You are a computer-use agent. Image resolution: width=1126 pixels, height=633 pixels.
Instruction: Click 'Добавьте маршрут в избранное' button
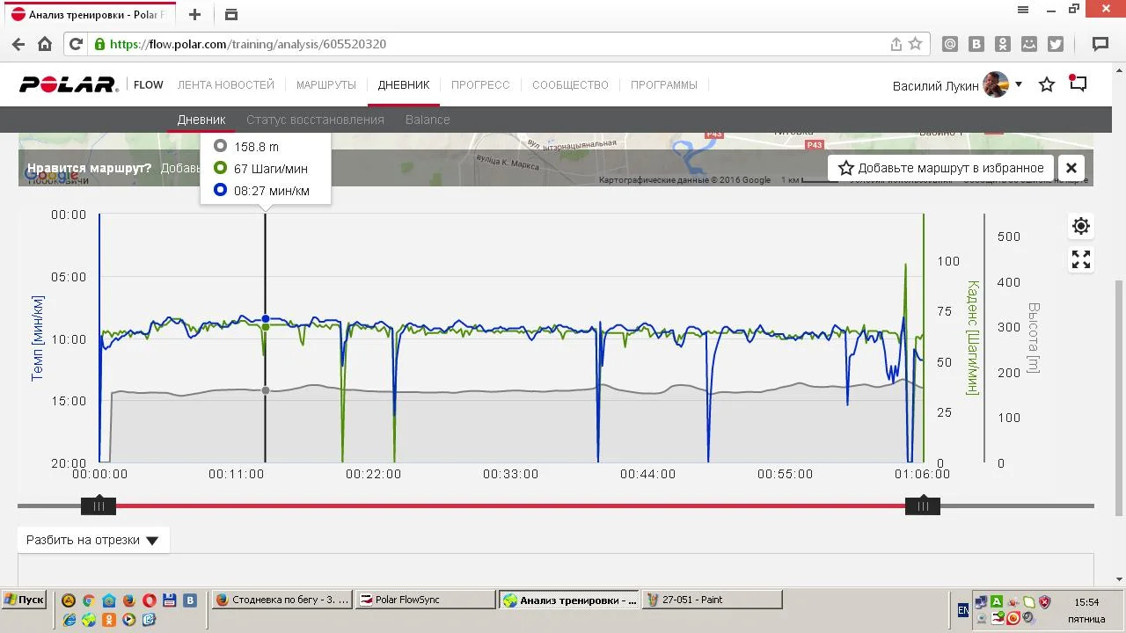[x=941, y=168]
